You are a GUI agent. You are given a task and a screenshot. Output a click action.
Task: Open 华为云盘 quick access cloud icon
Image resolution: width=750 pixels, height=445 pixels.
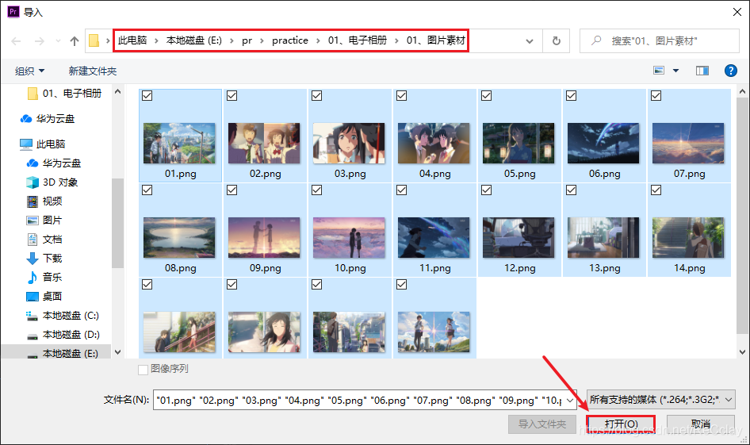click(26, 119)
